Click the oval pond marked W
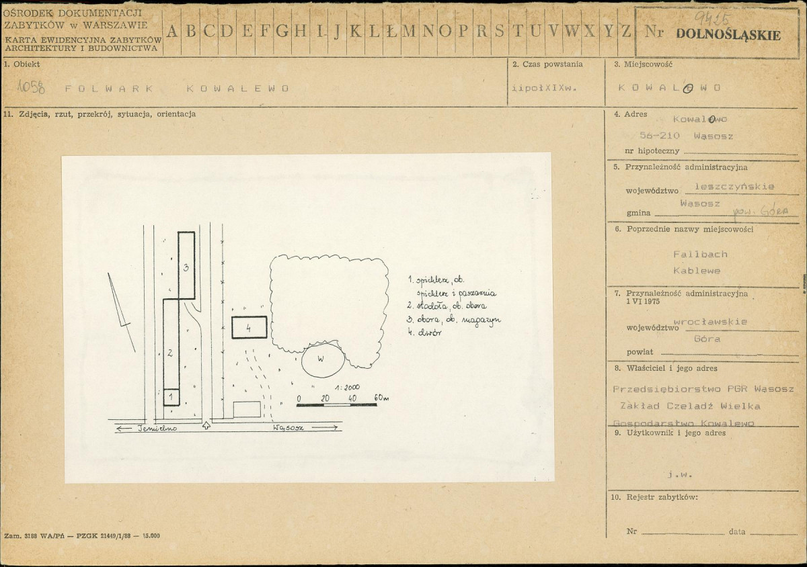 pos(321,360)
